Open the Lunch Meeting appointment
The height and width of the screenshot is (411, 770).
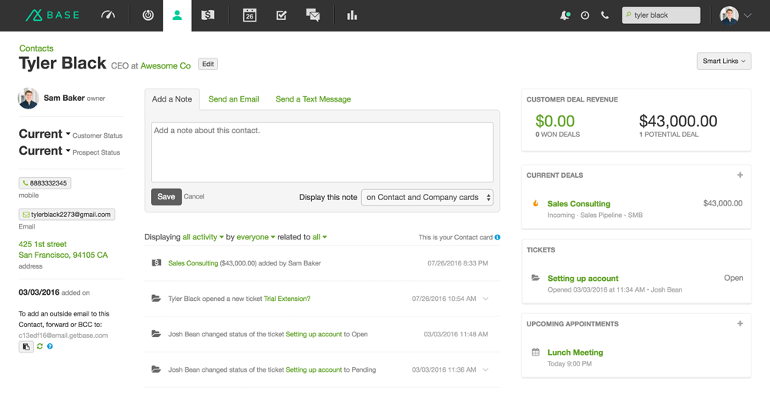[x=575, y=353]
